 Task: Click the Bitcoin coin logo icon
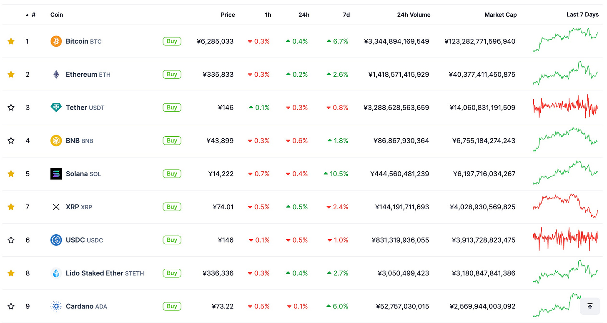coord(56,41)
